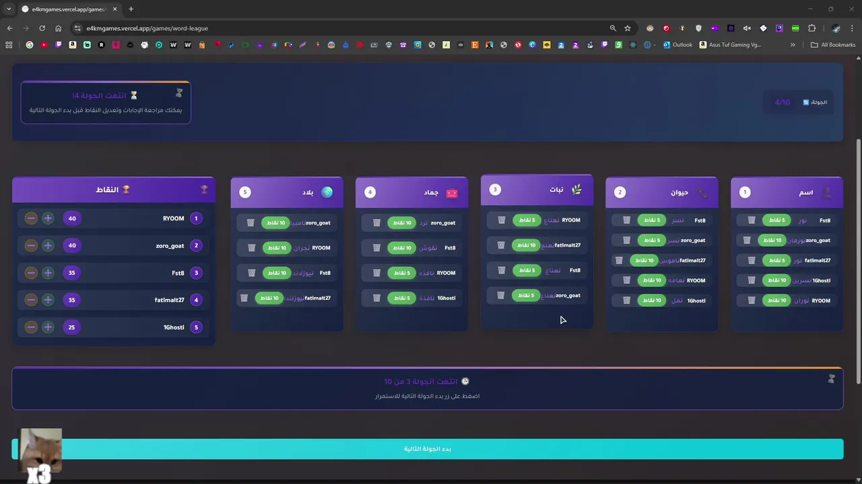The width and height of the screenshot is (862, 484).
Task: Reload the page
Action: tap(42, 28)
